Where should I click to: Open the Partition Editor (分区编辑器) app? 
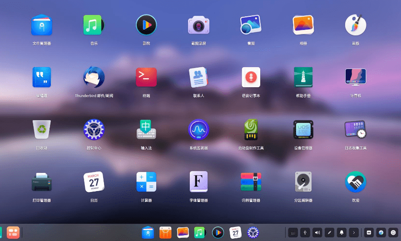pos(303,182)
